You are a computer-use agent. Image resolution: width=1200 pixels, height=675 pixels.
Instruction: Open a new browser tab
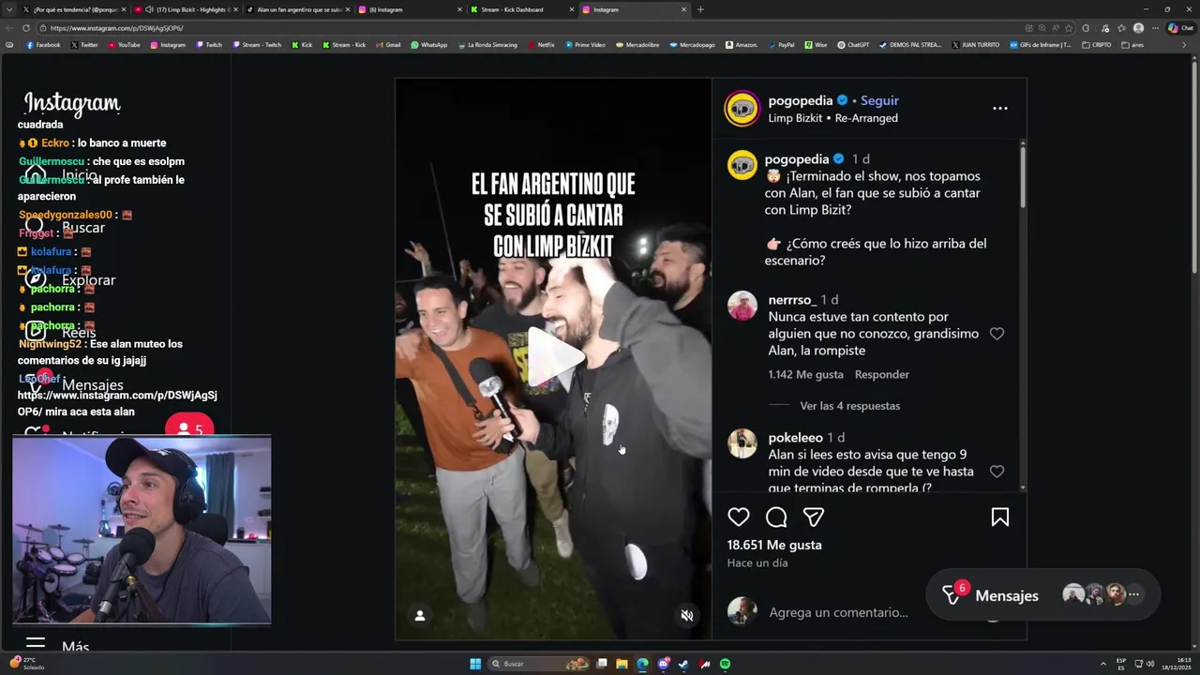coord(700,9)
